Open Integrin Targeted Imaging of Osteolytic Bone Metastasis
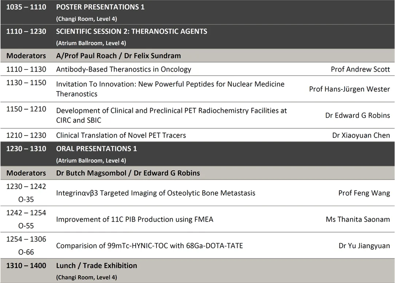This screenshot has height=283, width=395. coord(156,193)
